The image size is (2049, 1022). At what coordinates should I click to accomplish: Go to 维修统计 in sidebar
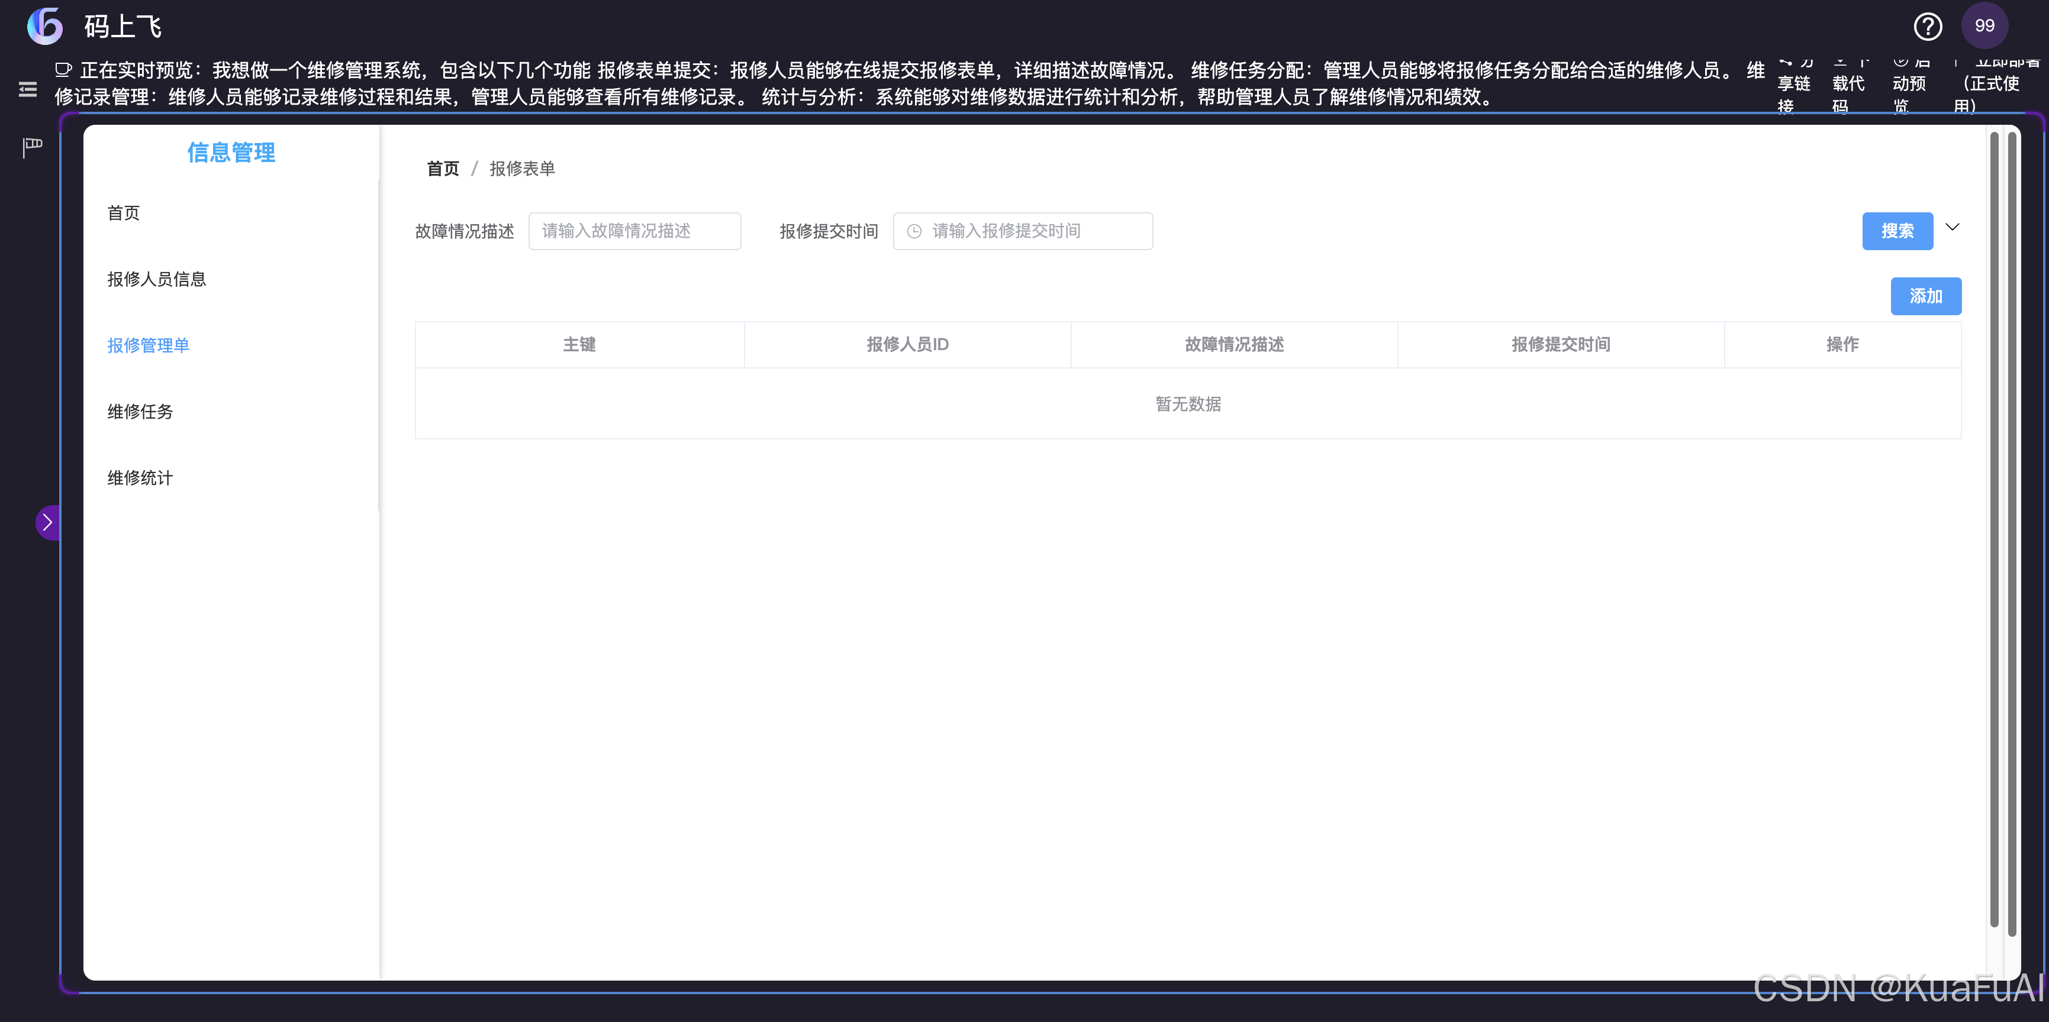coord(140,478)
